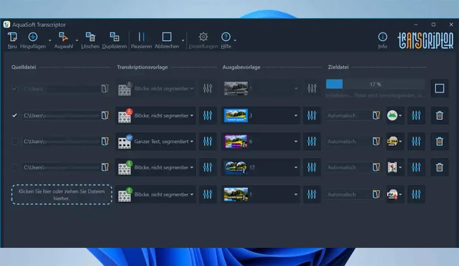Viewport: 459px width, 266px height.
Task: Stop the 17 % job with square button
Action: pos(439,88)
